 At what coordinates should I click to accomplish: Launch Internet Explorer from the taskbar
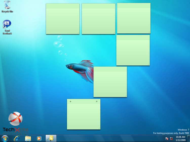[x=16, y=138]
